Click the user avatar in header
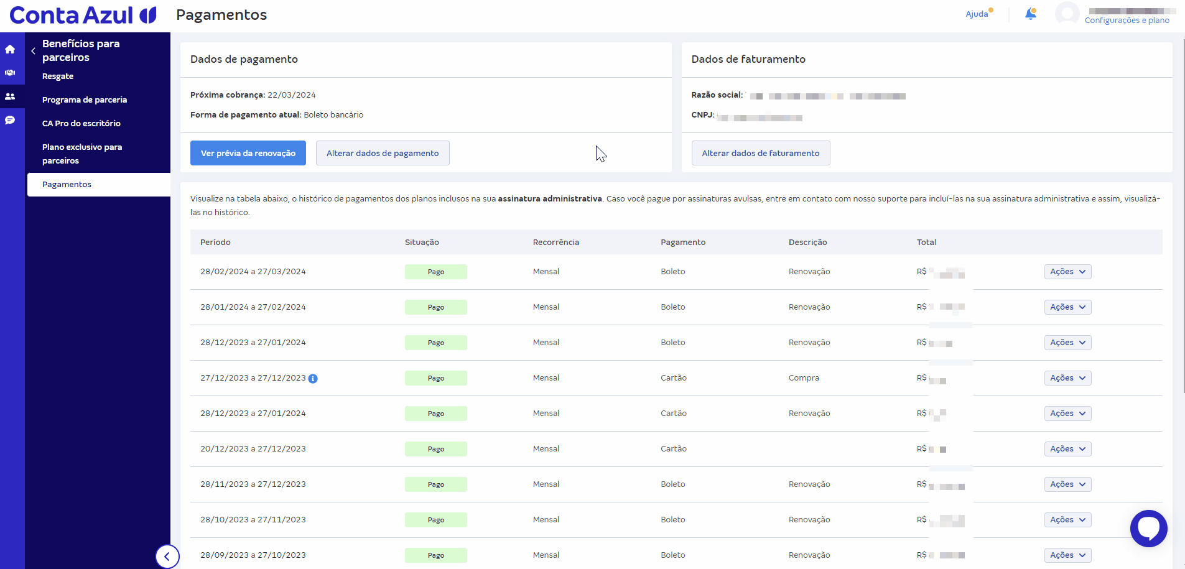 tap(1067, 14)
